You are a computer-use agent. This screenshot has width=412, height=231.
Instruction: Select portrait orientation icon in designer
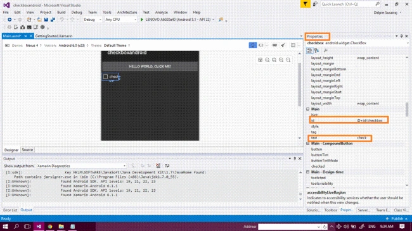tap(252, 45)
